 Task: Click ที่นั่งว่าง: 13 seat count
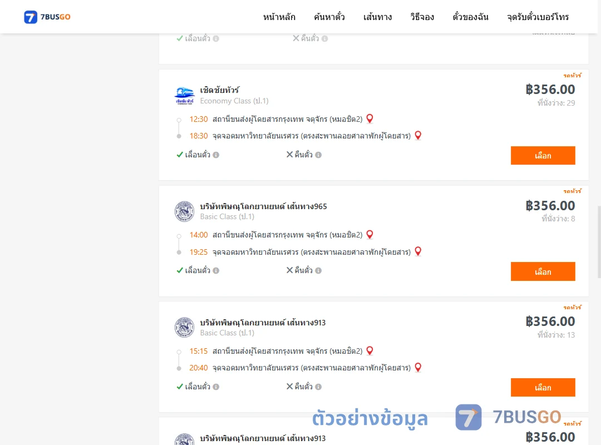[x=556, y=335]
